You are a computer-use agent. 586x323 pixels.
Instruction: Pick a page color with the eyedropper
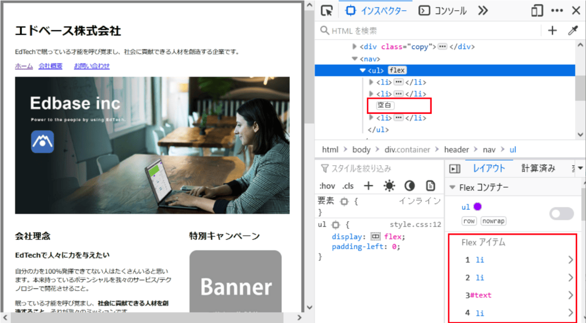pos(573,31)
